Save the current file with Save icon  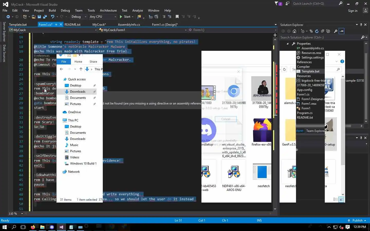point(39,17)
